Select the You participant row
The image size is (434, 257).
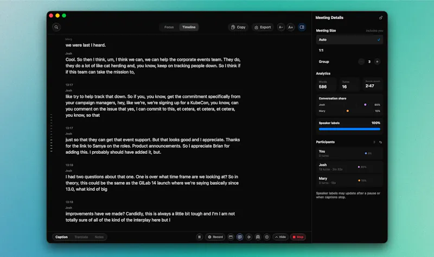349,153
